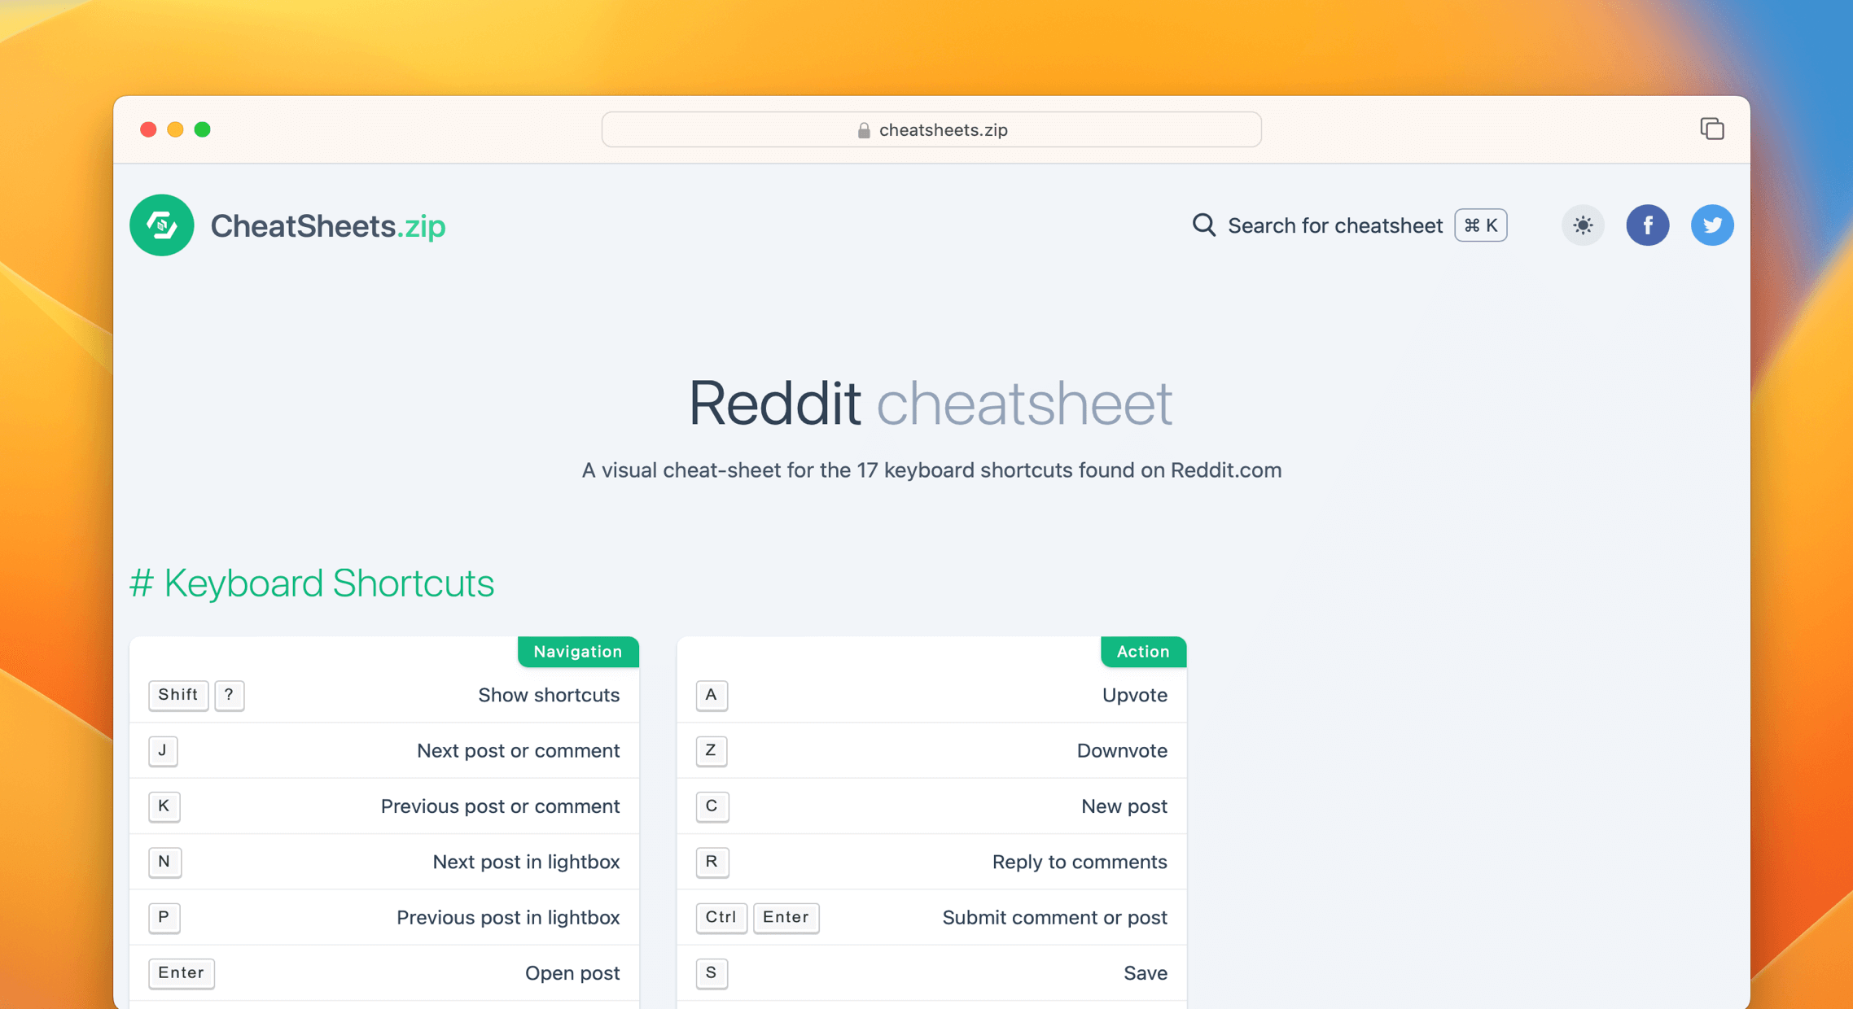Select the 'New post' text
The width and height of the screenshot is (1853, 1009).
(1124, 806)
